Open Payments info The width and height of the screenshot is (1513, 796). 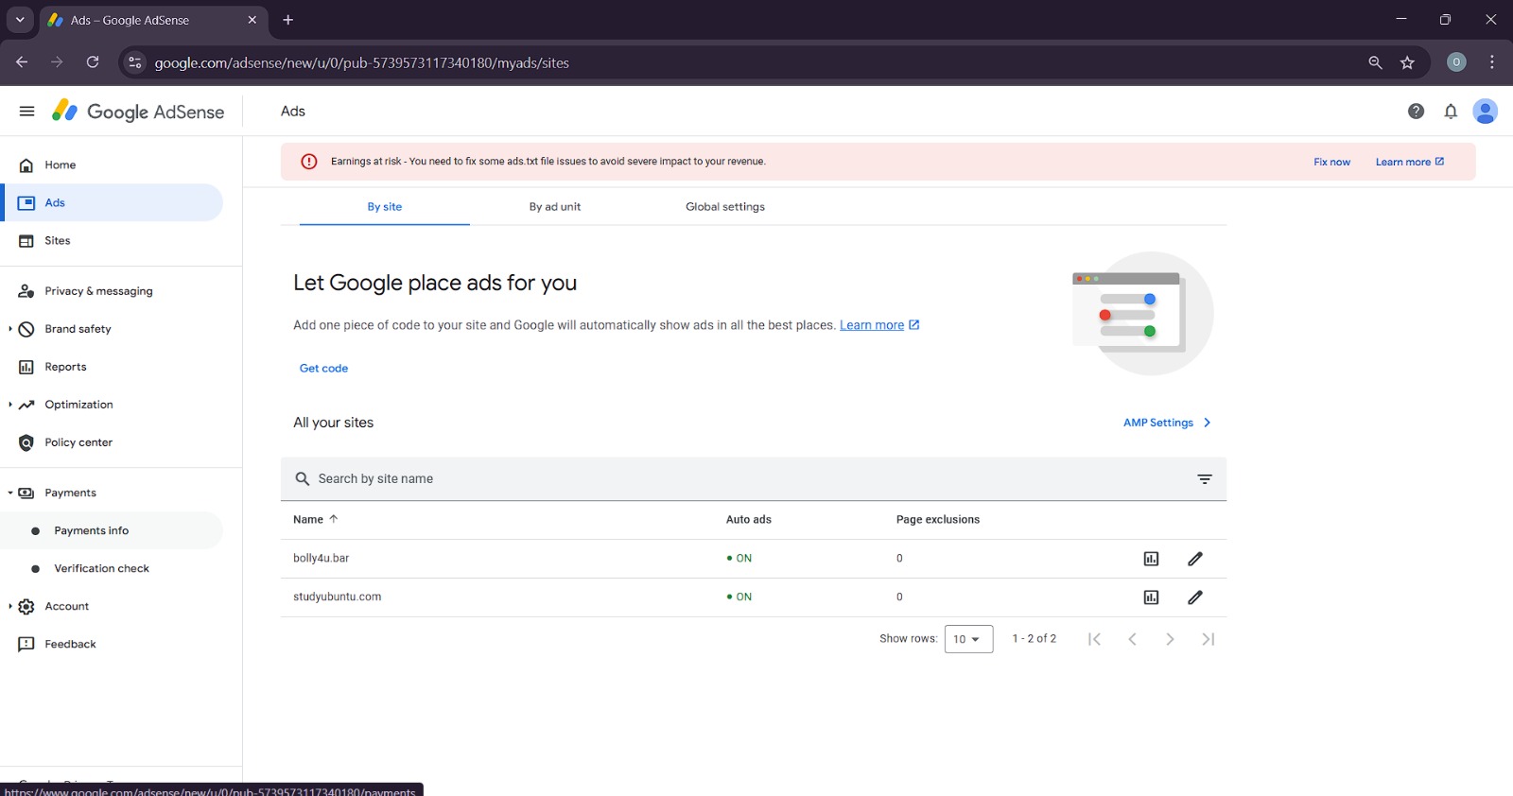point(113,530)
